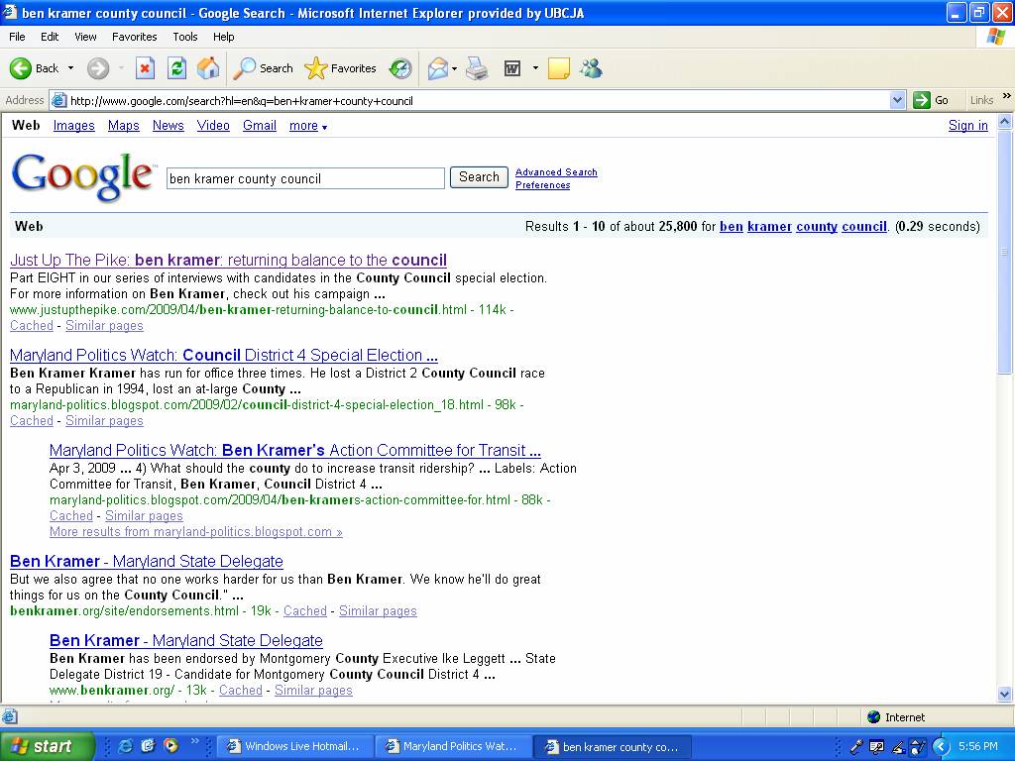Open Edit button dropdown arrow
The image size is (1015, 761).
pyautogui.click(x=535, y=68)
